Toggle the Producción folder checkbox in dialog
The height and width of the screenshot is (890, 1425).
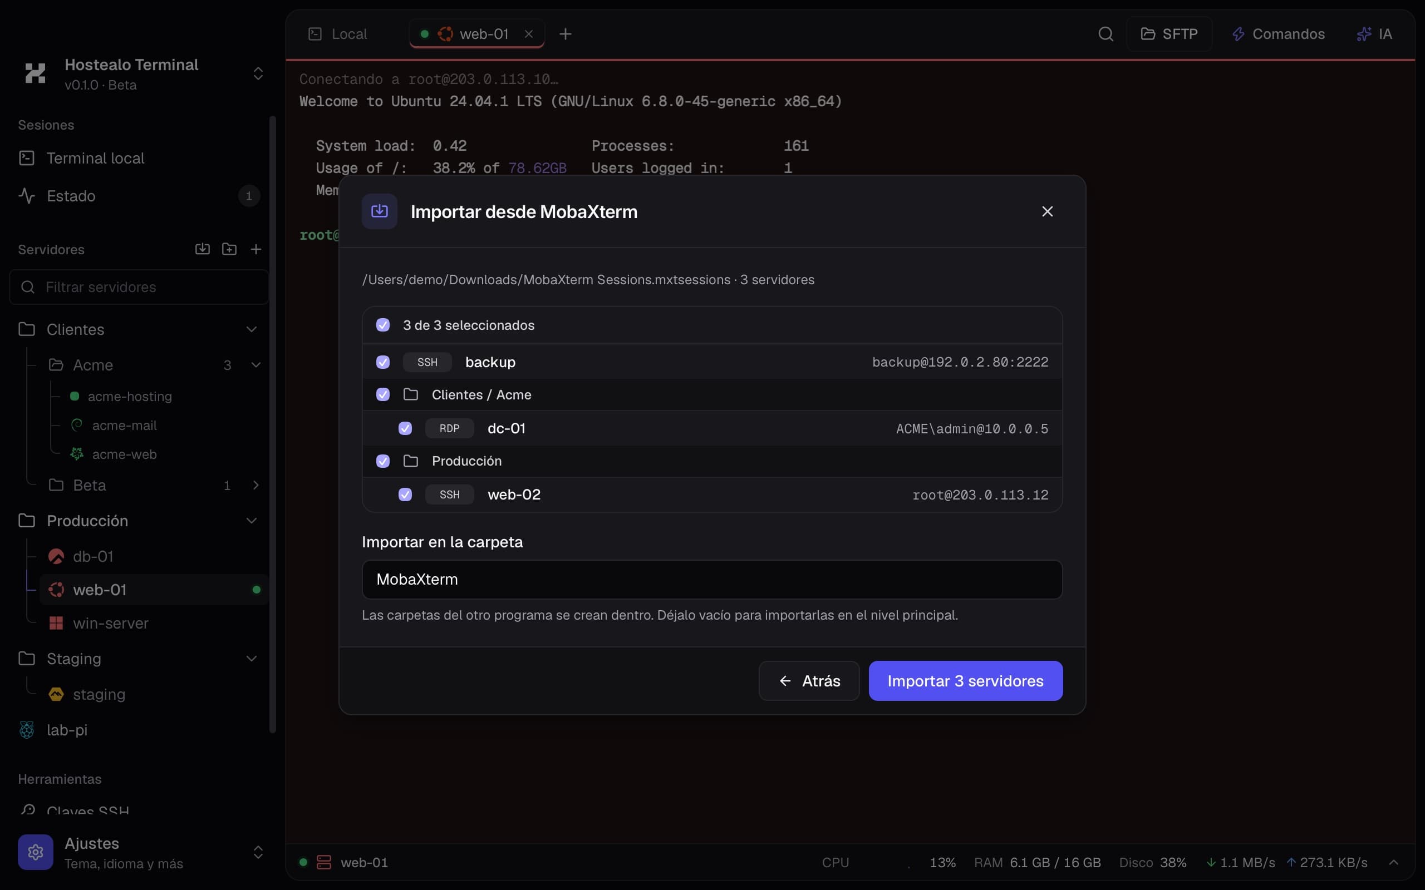[383, 461]
